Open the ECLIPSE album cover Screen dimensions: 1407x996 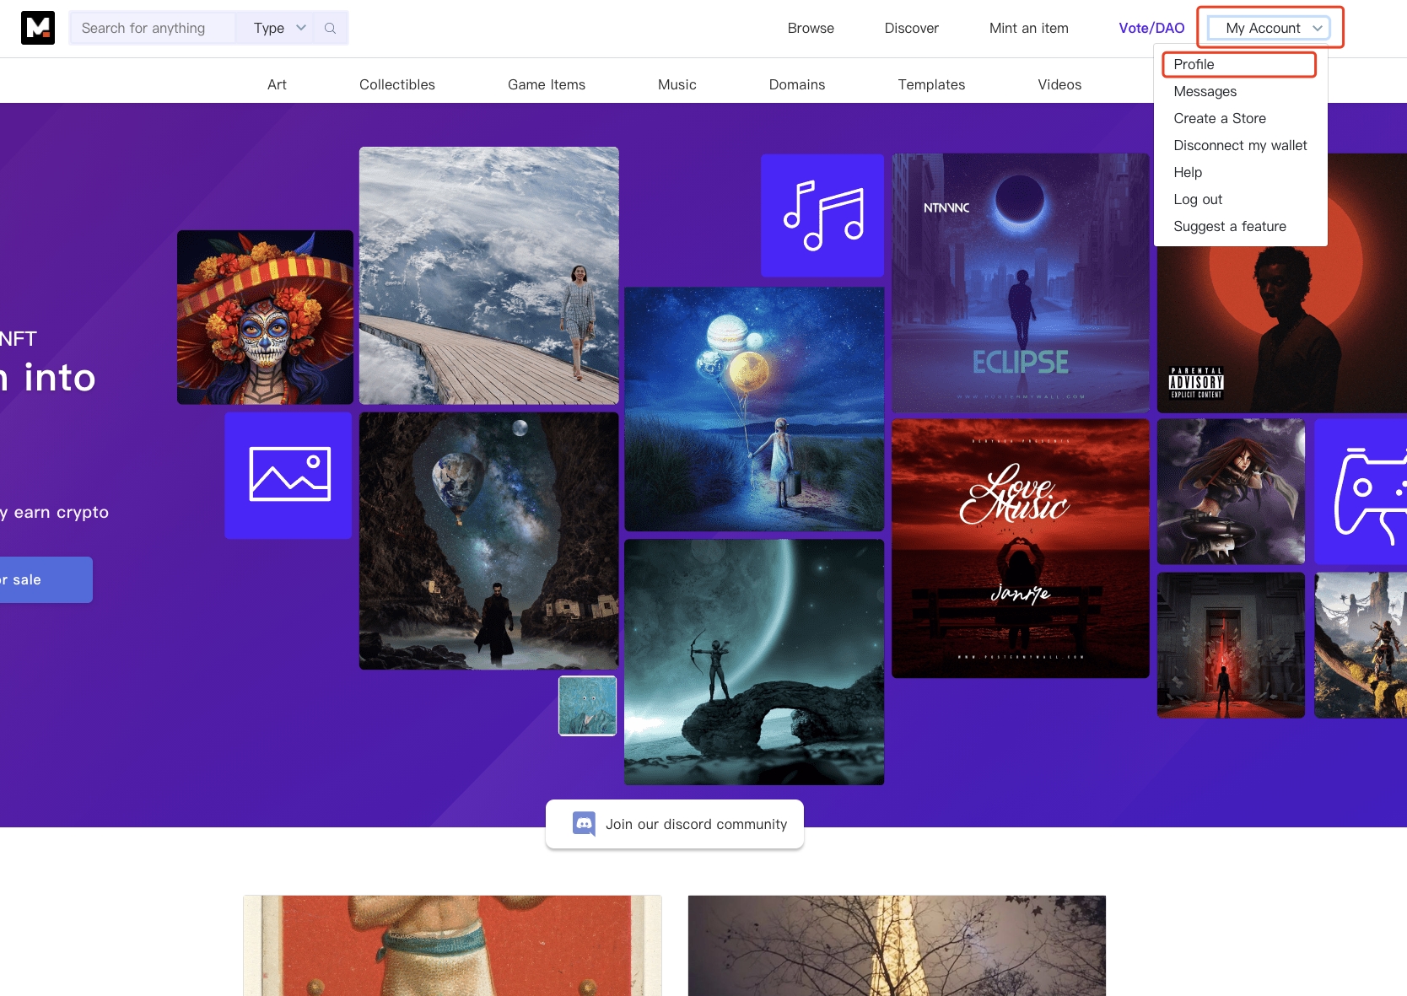1021,283
